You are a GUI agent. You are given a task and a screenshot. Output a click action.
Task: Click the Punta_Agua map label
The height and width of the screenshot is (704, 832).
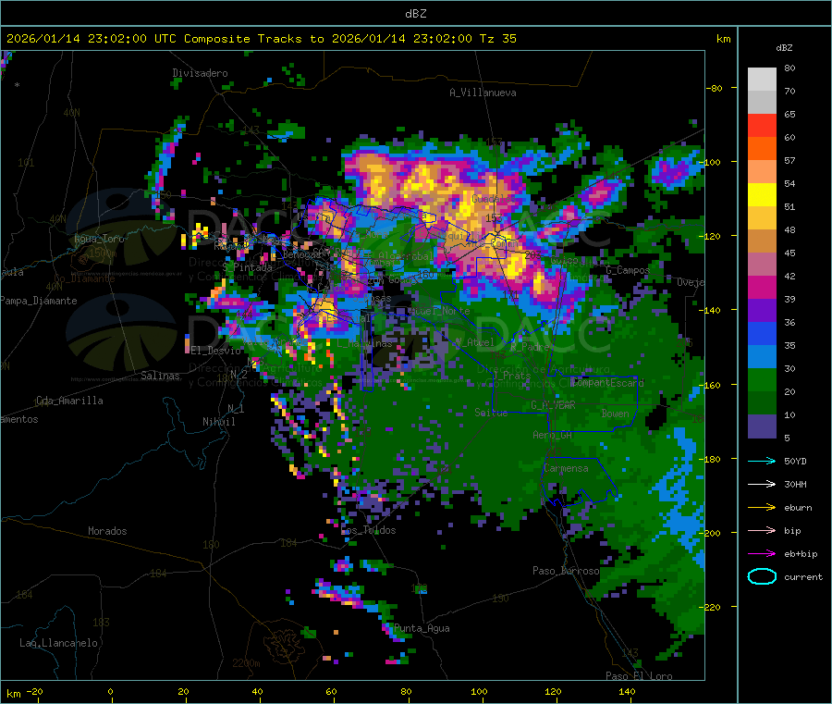[422, 628]
